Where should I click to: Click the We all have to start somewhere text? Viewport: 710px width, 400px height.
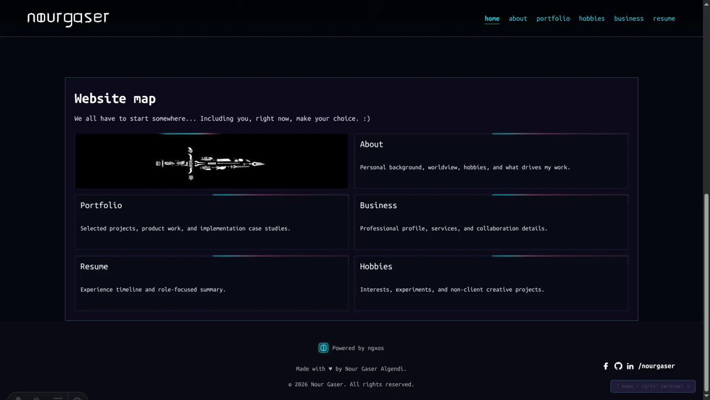[x=222, y=118]
